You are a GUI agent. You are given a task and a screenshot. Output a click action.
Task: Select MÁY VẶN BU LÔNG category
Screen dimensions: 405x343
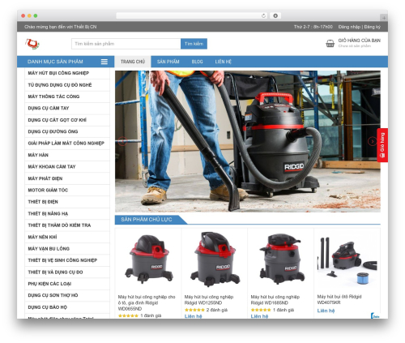[x=67, y=249]
